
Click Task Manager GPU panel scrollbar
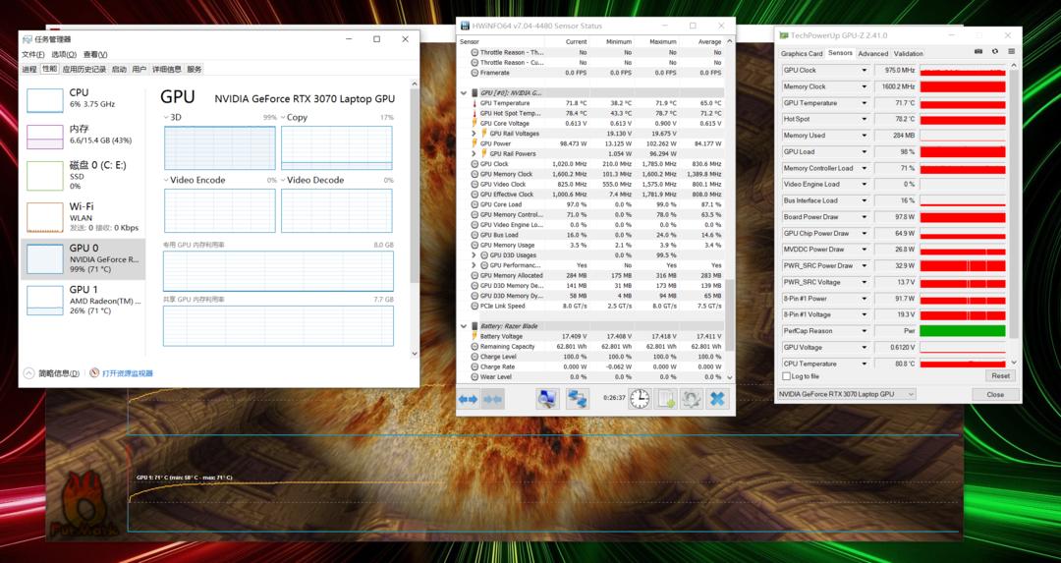click(415, 216)
